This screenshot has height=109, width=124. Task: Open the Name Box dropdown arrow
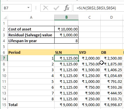tap(28, 8)
